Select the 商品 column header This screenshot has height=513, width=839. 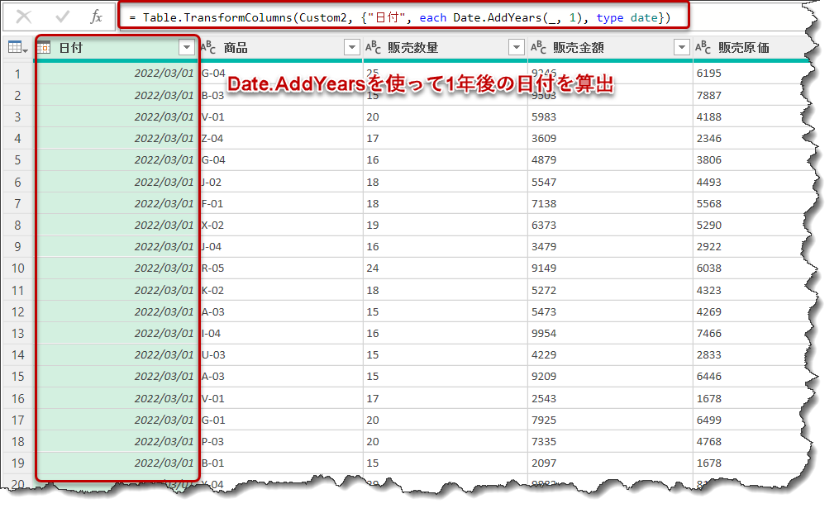(x=280, y=48)
